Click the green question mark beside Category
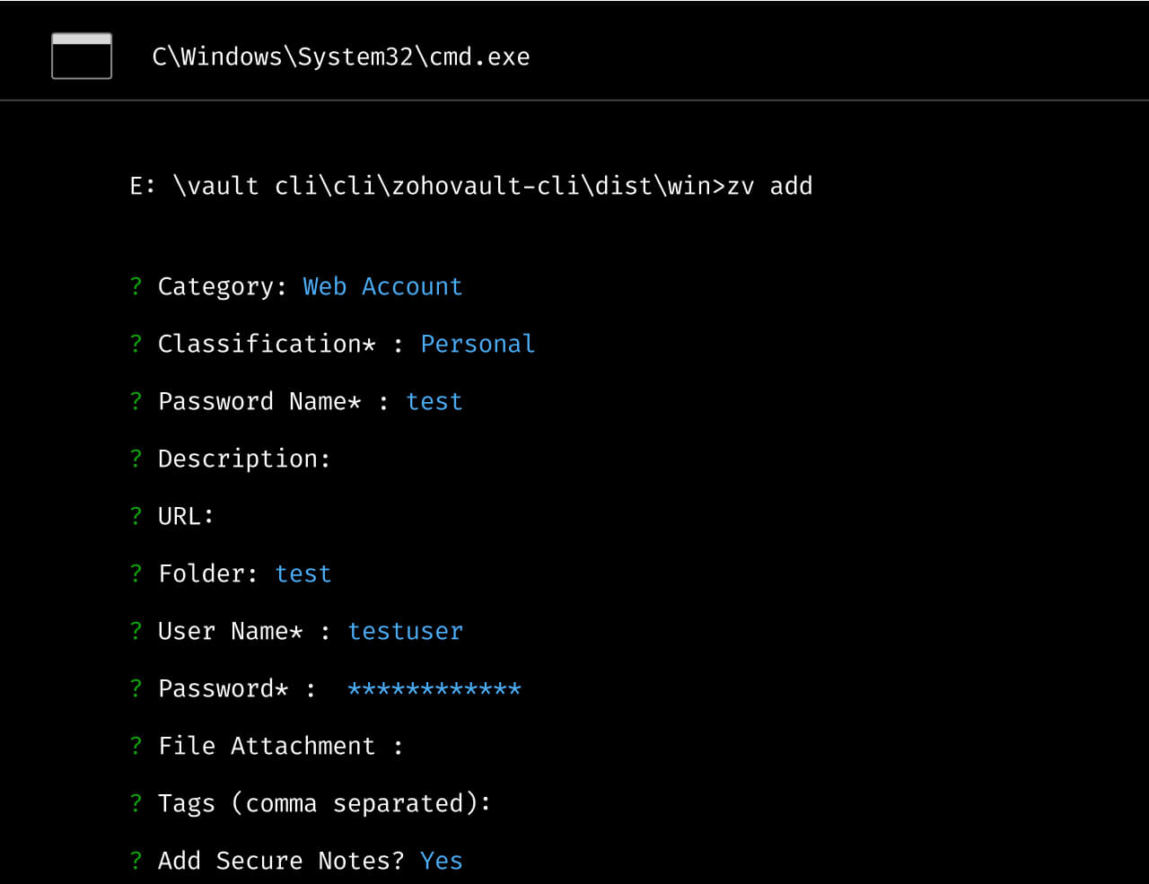1149x884 pixels. 136,286
